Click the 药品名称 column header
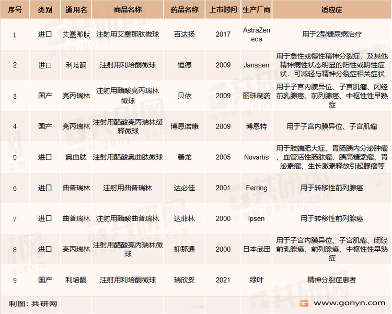The image size is (392, 314). [x=185, y=10]
